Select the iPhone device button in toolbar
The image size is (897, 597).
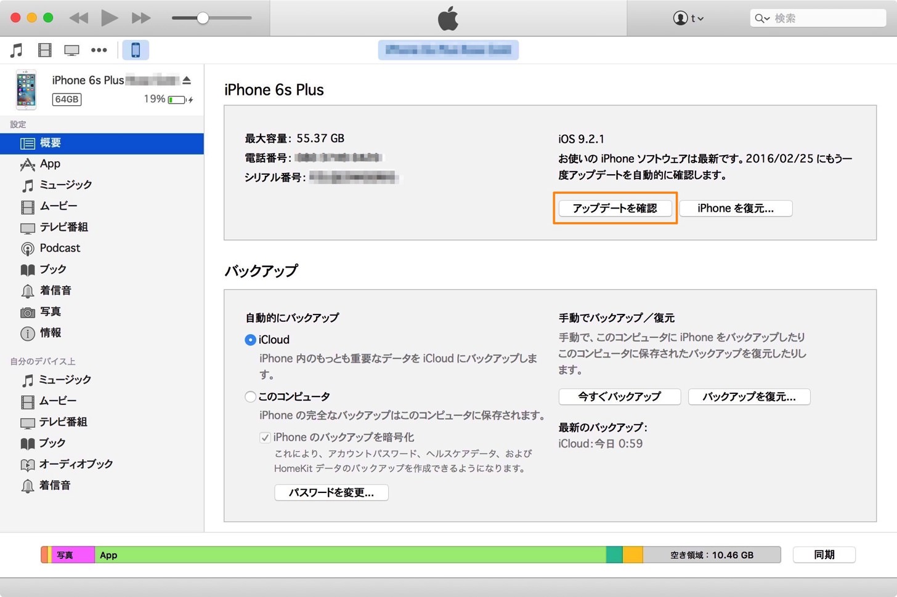pos(136,50)
